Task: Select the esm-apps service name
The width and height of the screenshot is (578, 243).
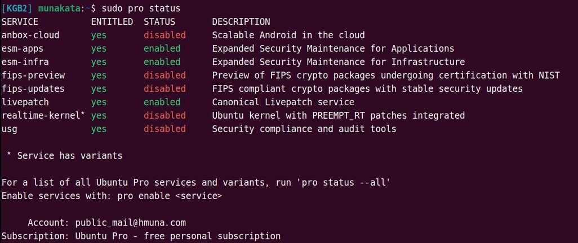Action: pyautogui.click(x=23, y=49)
